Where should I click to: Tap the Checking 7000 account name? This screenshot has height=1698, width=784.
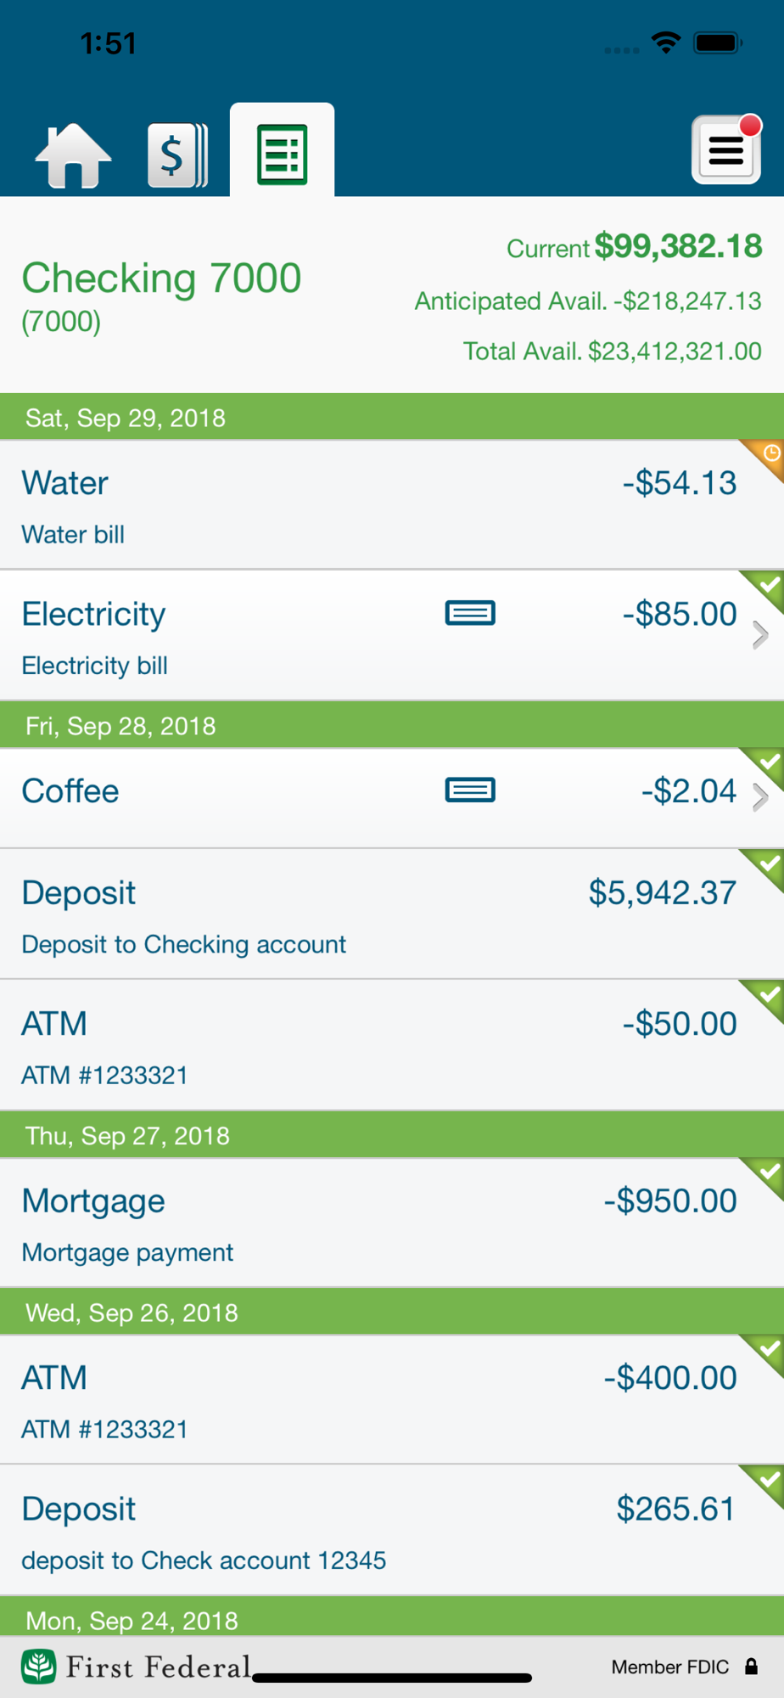pyautogui.click(x=161, y=278)
